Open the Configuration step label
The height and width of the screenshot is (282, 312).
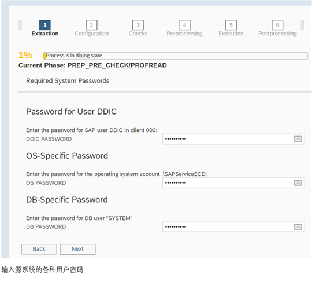91,34
